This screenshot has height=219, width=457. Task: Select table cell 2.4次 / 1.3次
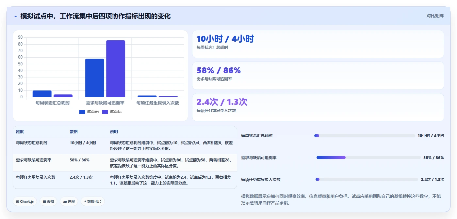81,177
